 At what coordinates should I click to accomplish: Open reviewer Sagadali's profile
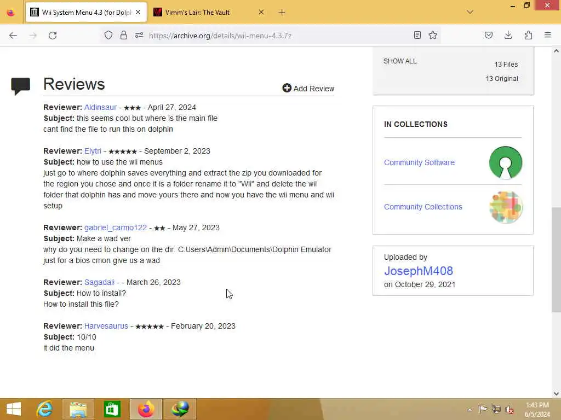[x=100, y=282]
